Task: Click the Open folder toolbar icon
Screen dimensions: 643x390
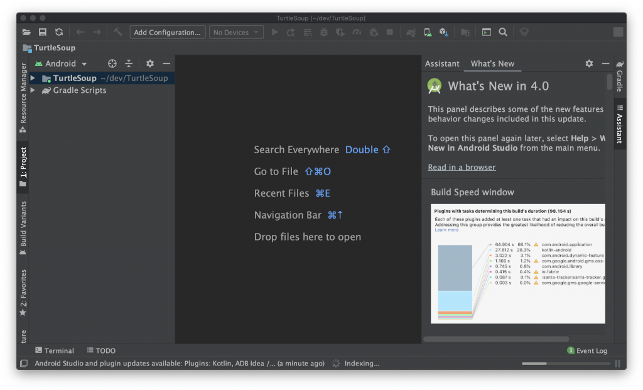Action: click(x=26, y=32)
